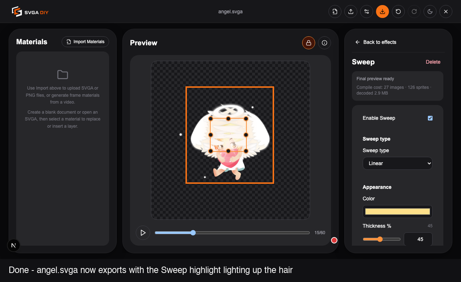Click the Thickness % slider handle
This screenshot has width=461, height=282.
380,239
